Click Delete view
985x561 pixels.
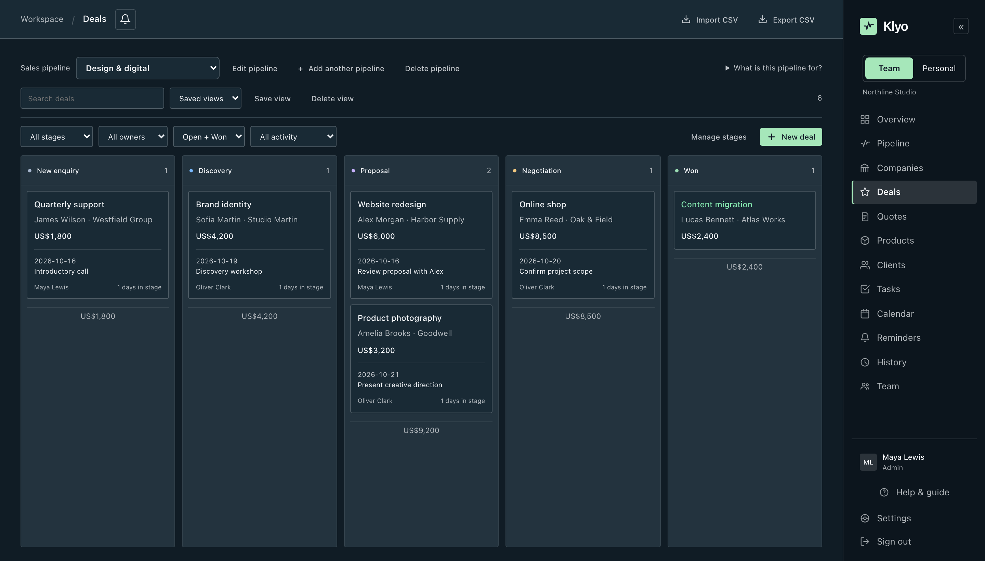332,98
